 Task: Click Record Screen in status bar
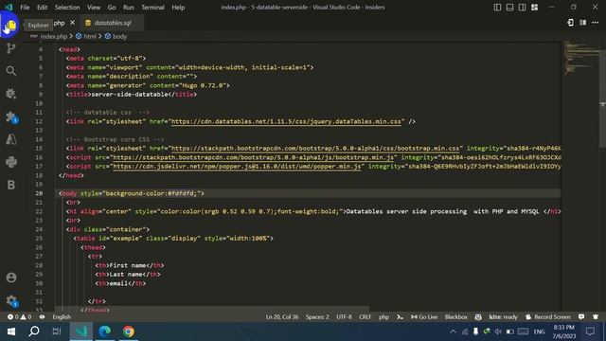point(548,316)
